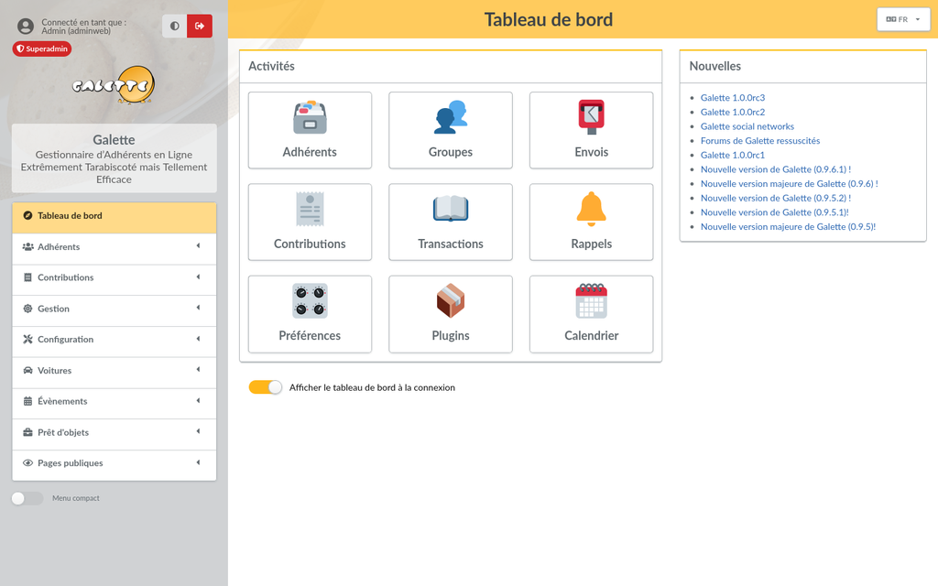Click the Rappels bell icon
Image resolution: width=938 pixels, height=586 pixels.
(x=591, y=209)
